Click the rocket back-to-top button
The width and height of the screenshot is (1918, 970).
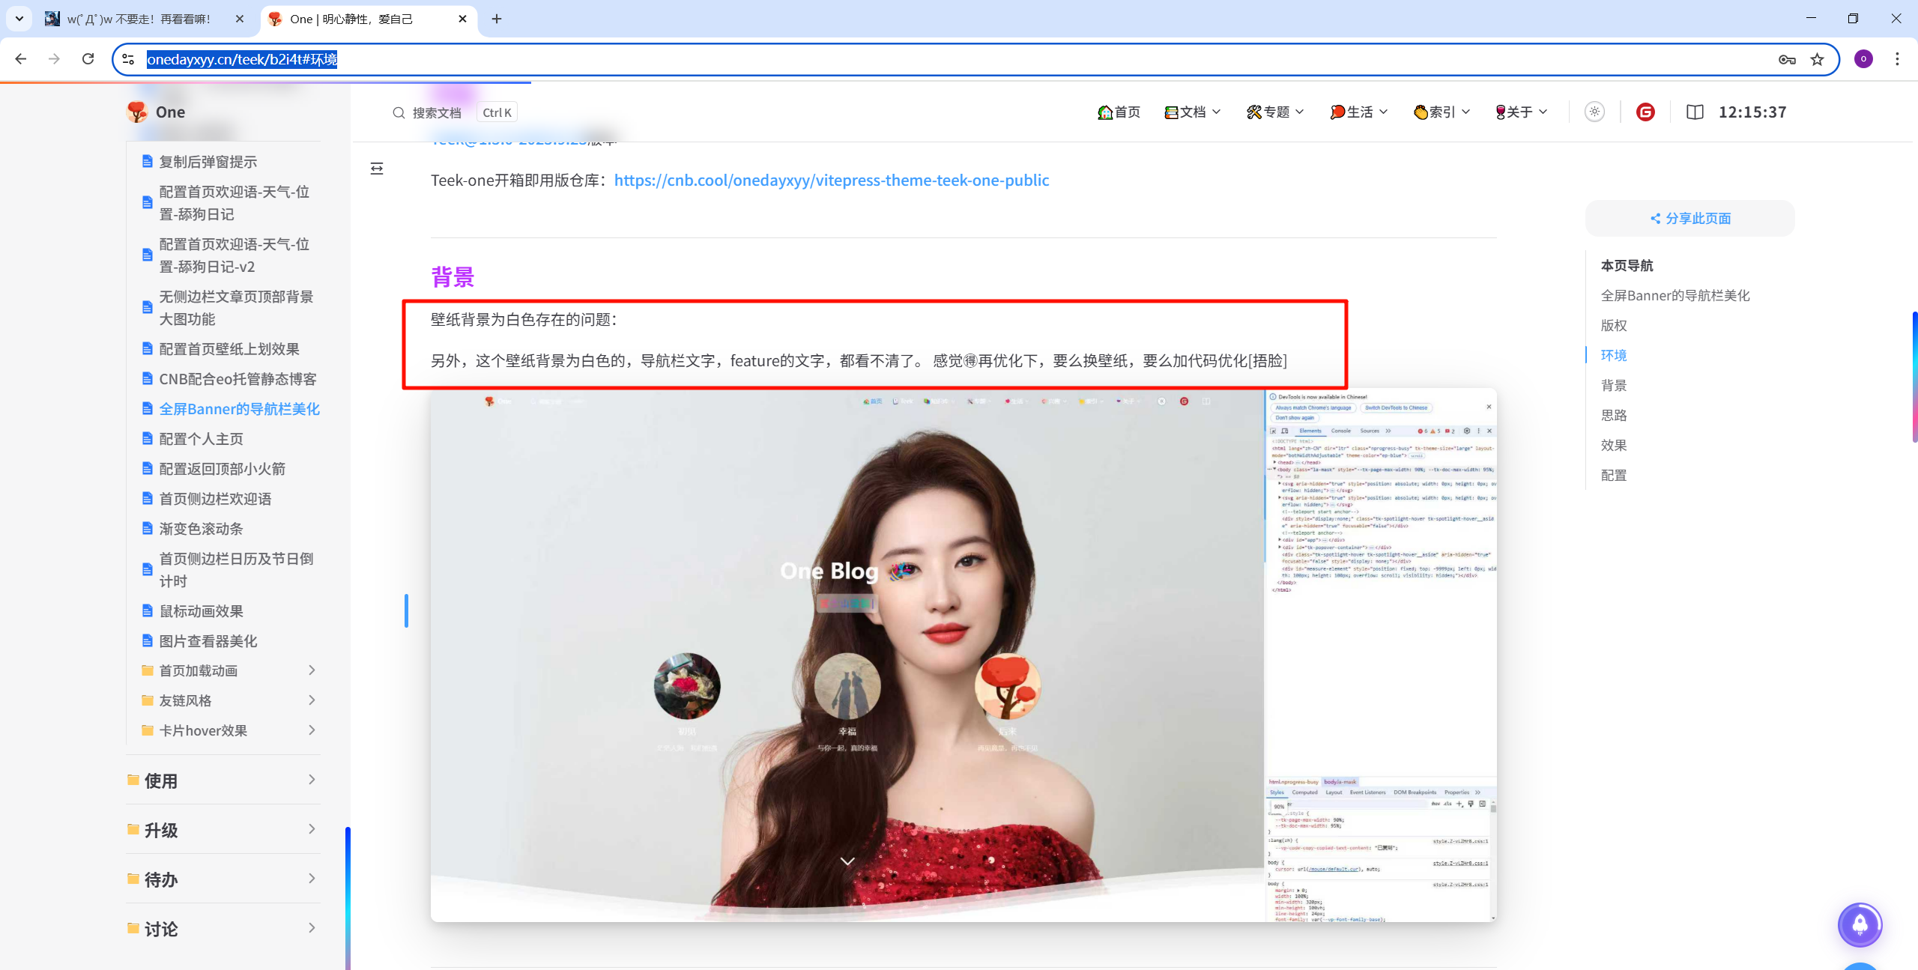(1860, 925)
